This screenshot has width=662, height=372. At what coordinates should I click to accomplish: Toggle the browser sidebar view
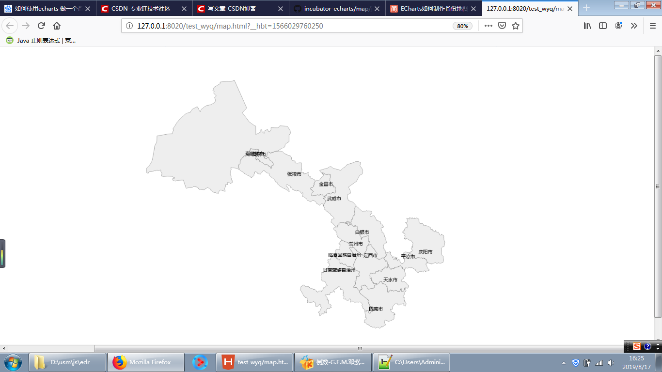pos(602,26)
